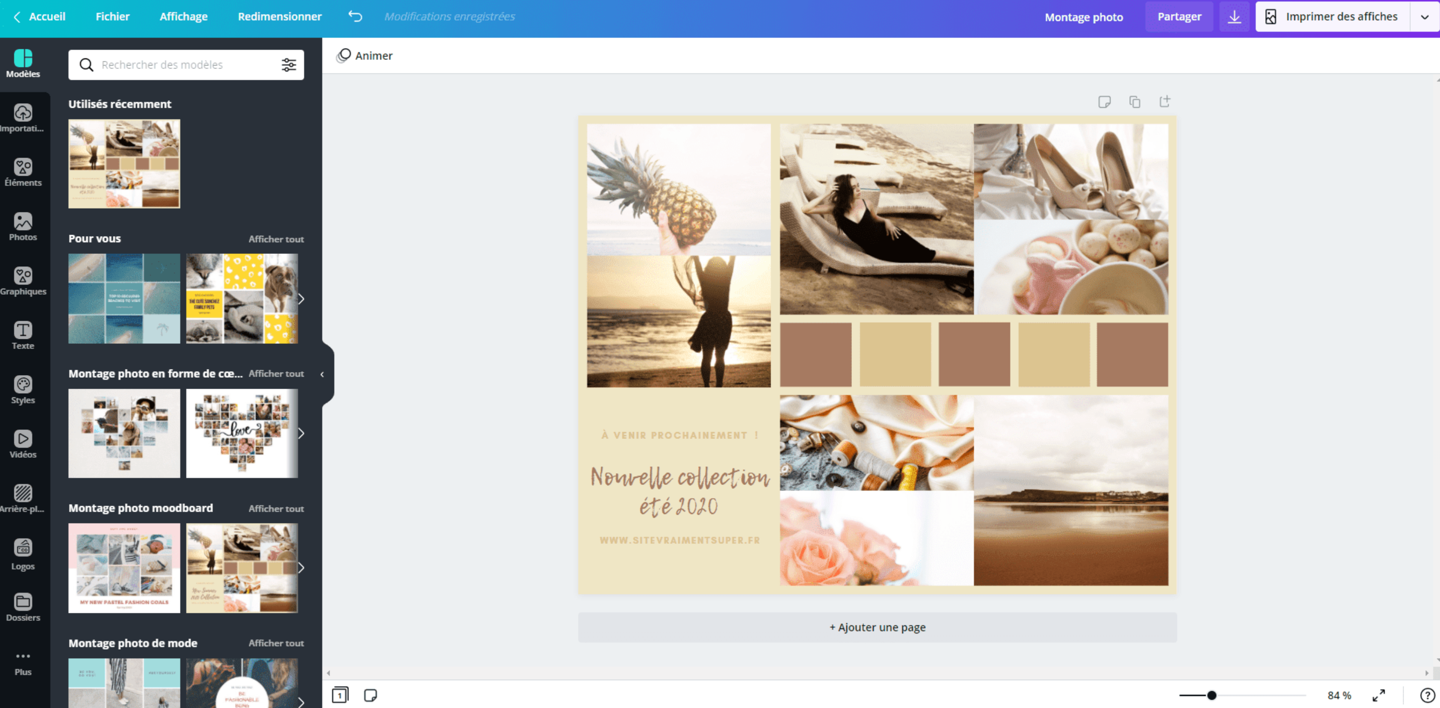This screenshot has width=1440, height=708.
Task: Open the Styles panel
Action: (23, 389)
